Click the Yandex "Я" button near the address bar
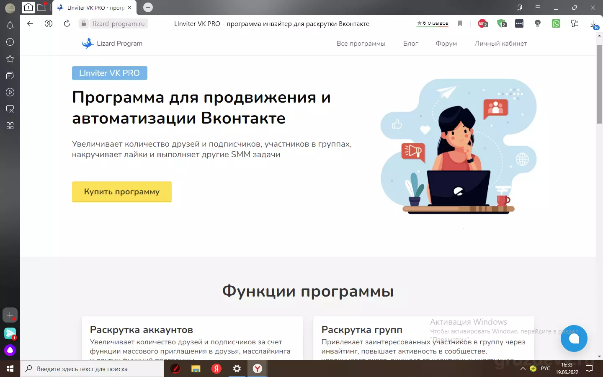The width and height of the screenshot is (603, 377). pyautogui.click(x=49, y=23)
